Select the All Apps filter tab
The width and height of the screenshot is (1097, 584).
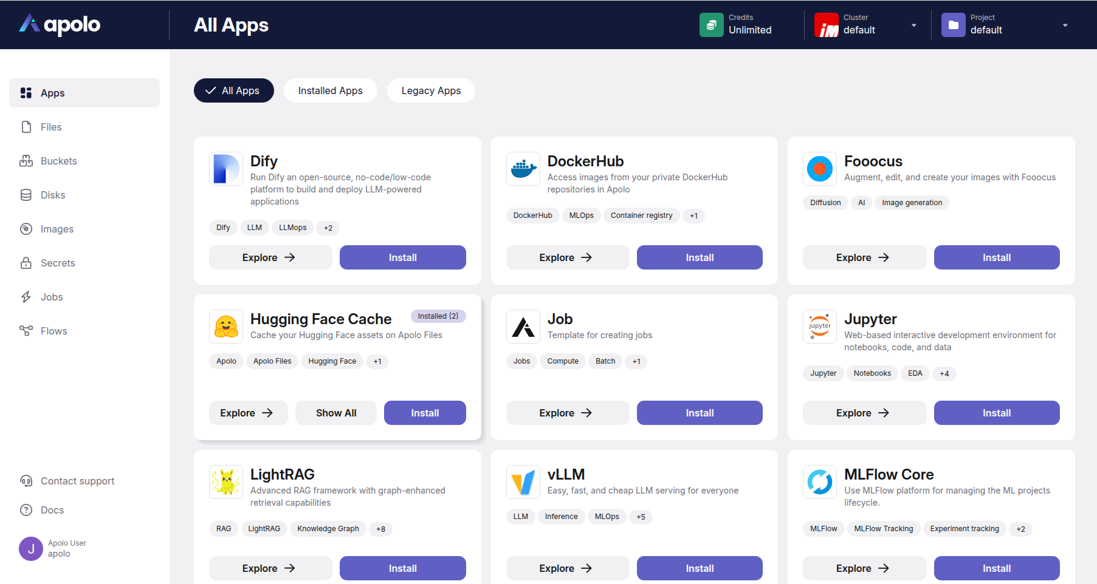tap(234, 90)
